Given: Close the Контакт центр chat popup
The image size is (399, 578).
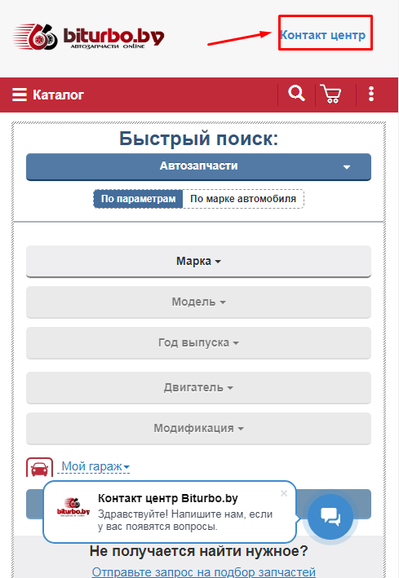Looking at the screenshot, I should [284, 493].
